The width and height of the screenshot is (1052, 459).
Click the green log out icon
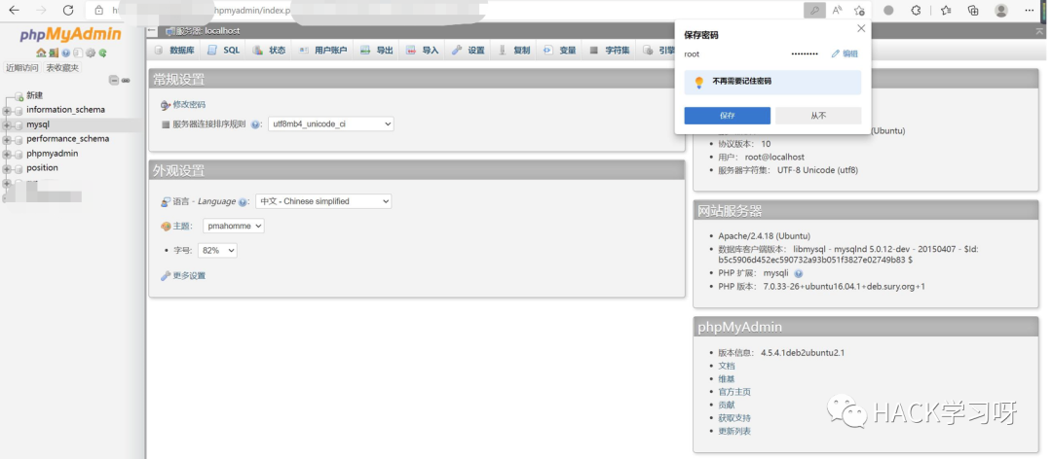[x=54, y=53]
